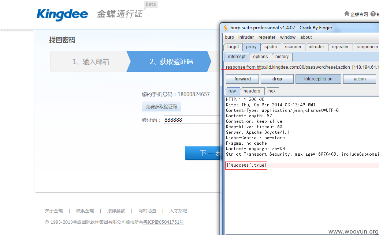Switch to the sequencer tab
The height and width of the screenshot is (235, 379).
[367, 47]
